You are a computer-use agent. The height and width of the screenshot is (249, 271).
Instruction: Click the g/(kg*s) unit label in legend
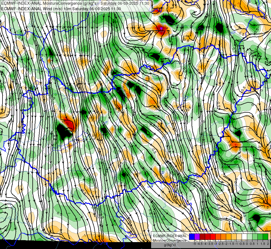(x=170, y=245)
